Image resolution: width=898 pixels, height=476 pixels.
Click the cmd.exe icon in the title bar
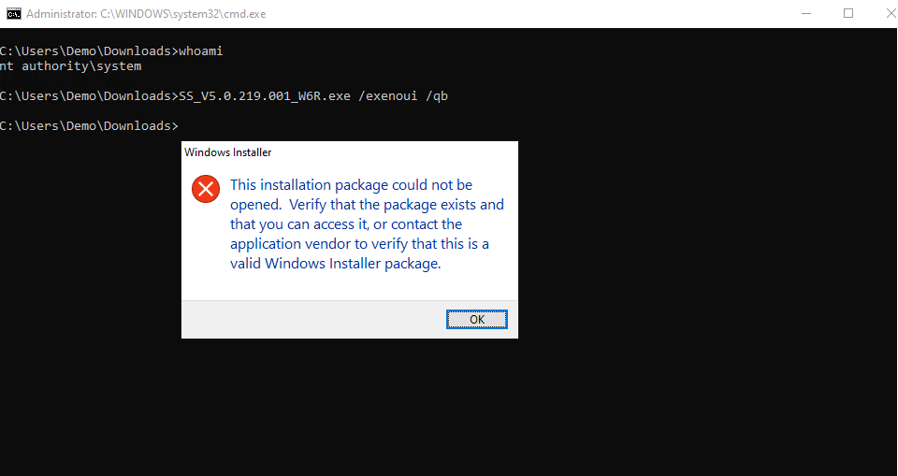point(13,14)
